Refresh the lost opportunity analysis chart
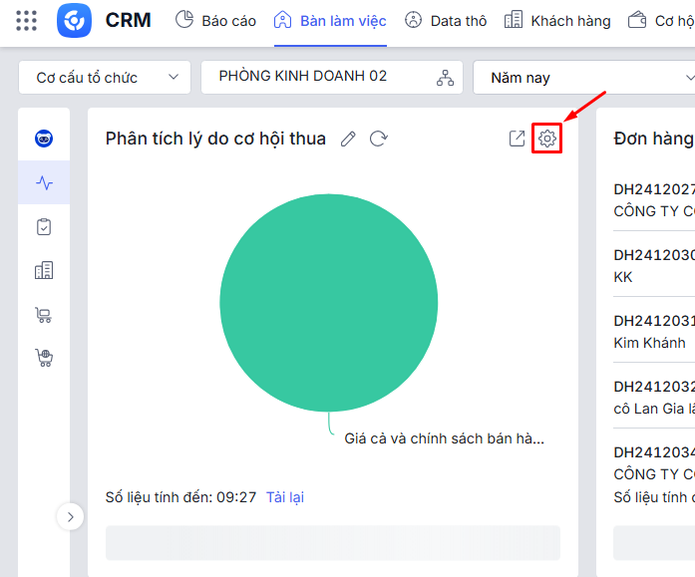Viewport: 695px width, 577px height. 378,139
